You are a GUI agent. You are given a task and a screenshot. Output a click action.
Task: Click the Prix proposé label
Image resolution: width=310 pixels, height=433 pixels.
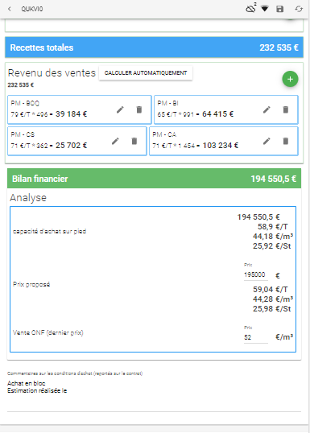tap(31, 284)
